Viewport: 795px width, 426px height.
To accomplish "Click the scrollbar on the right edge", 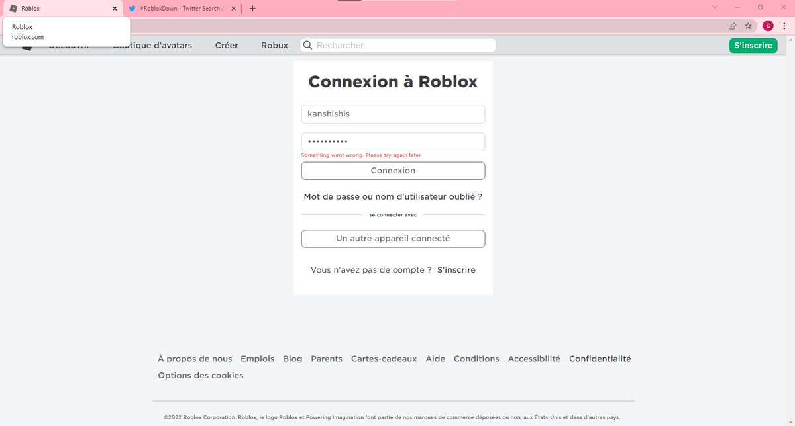I will (790, 198).
